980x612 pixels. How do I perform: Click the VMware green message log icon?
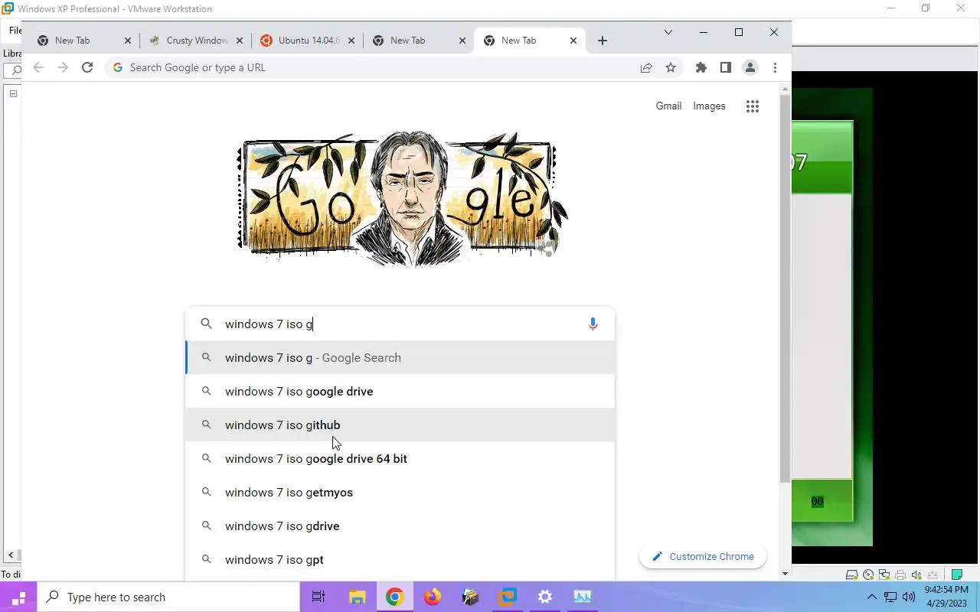(956, 575)
